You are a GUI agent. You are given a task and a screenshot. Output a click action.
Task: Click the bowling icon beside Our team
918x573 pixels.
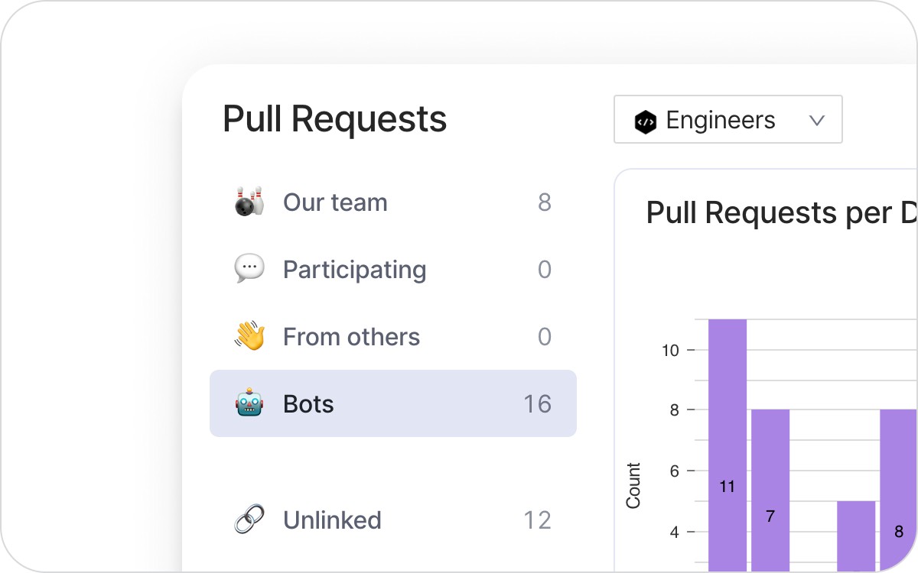(x=249, y=202)
